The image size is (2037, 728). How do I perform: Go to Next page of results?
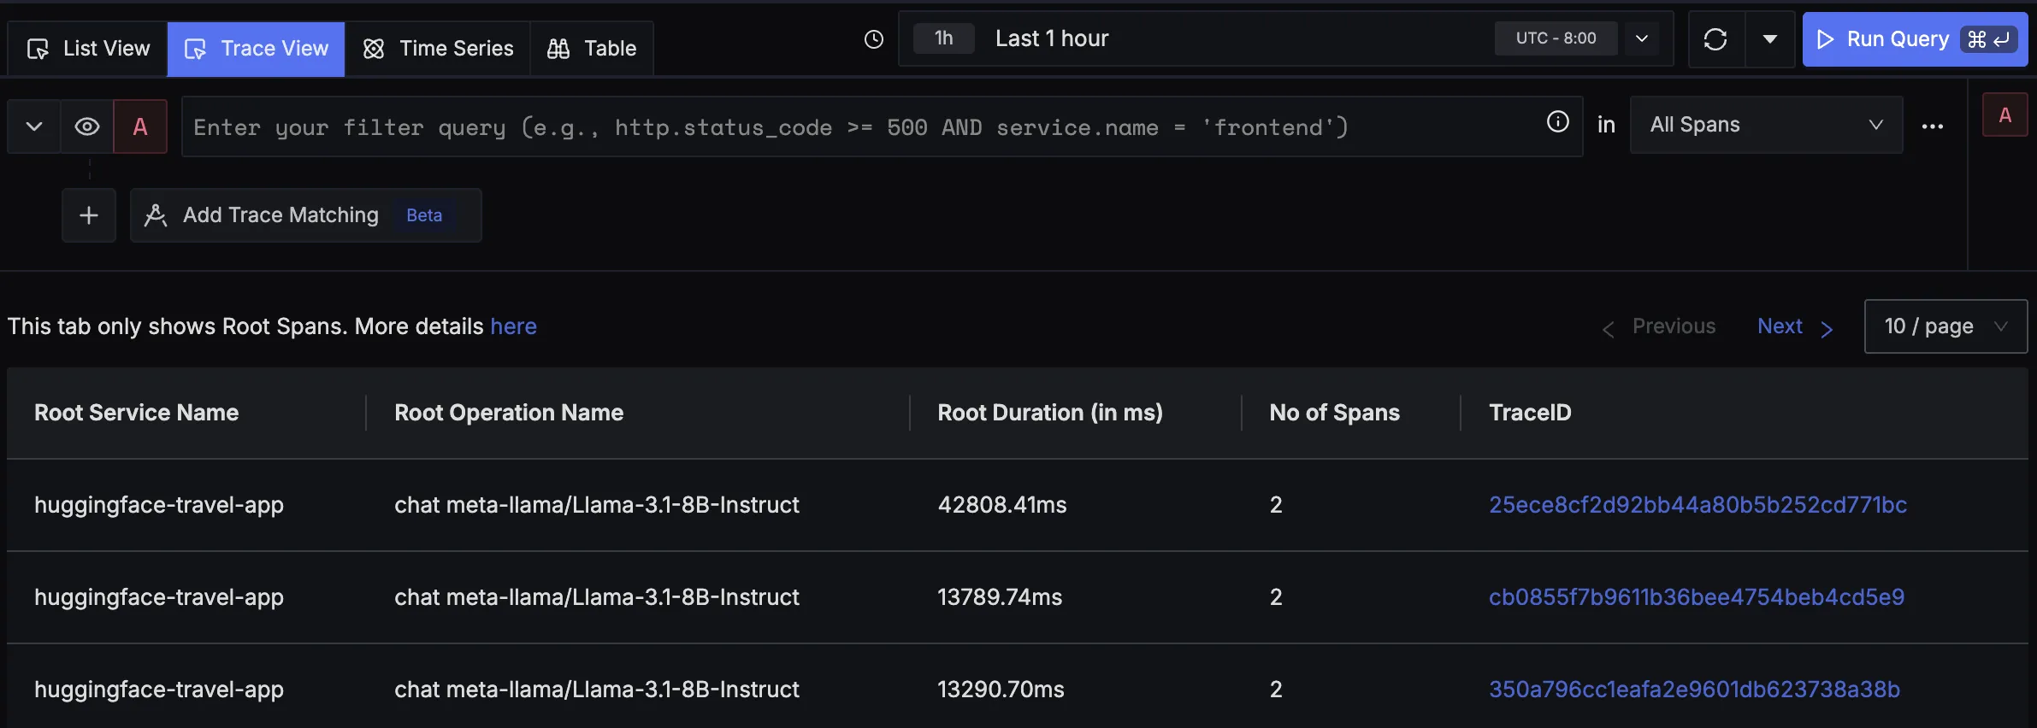(x=1794, y=326)
